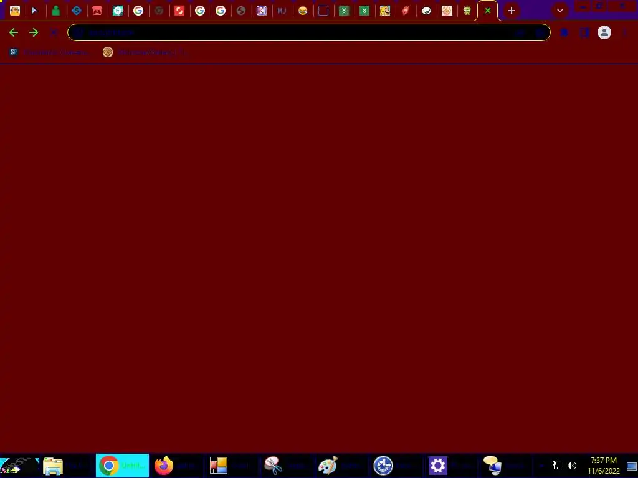Screen dimensions: 638x478
Task: Switch to the first tab with orange face icon
Action: [x=15, y=11]
